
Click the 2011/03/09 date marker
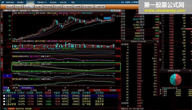click(x=27, y=88)
